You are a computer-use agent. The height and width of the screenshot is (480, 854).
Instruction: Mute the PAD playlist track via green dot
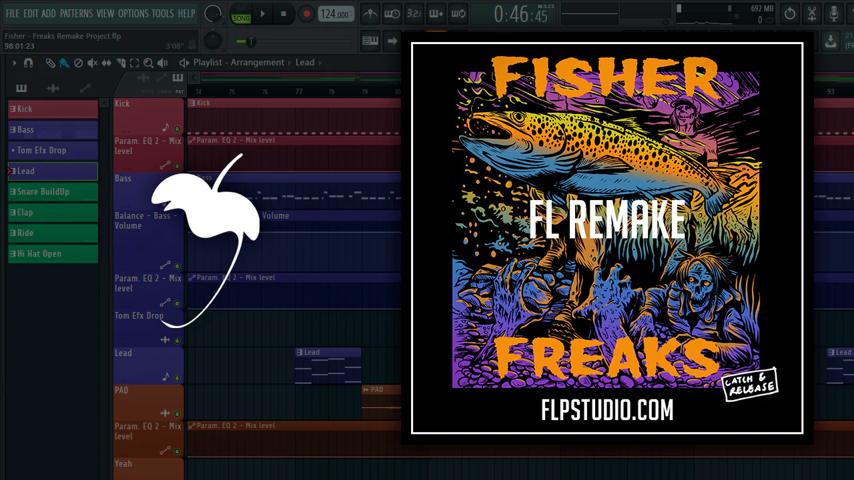coord(177,414)
